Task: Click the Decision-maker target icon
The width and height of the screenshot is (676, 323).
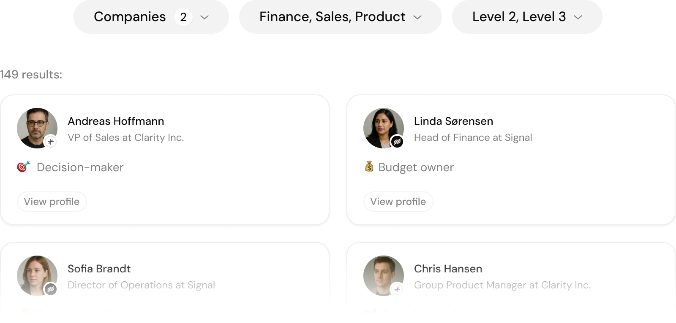Action: click(24, 167)
